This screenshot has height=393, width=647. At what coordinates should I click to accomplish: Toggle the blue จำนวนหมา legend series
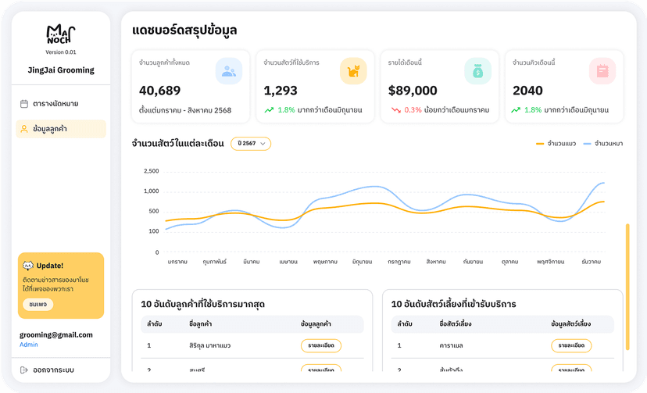pos(602,144)
